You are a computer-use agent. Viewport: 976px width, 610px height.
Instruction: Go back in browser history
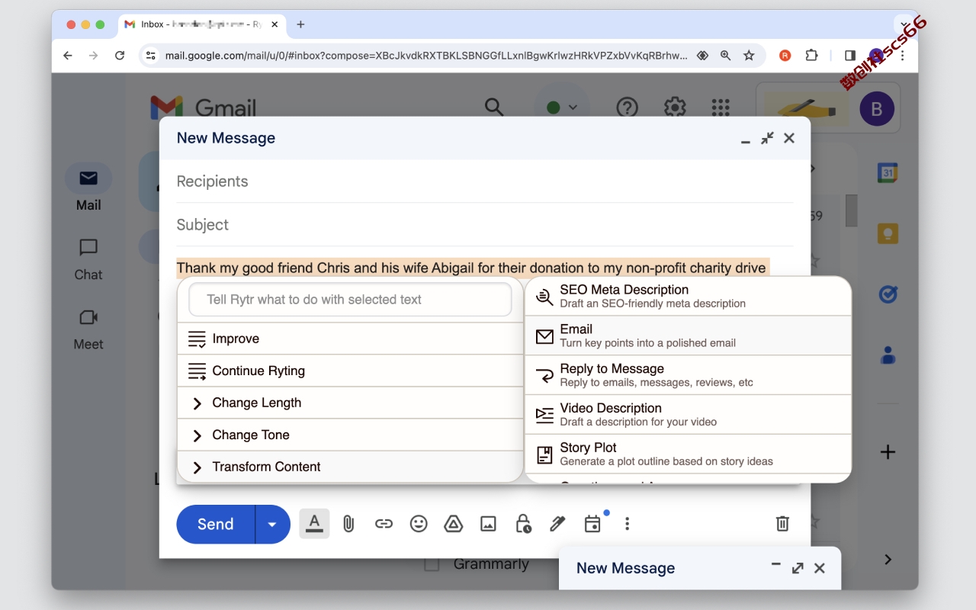click(x=68, y=56)
